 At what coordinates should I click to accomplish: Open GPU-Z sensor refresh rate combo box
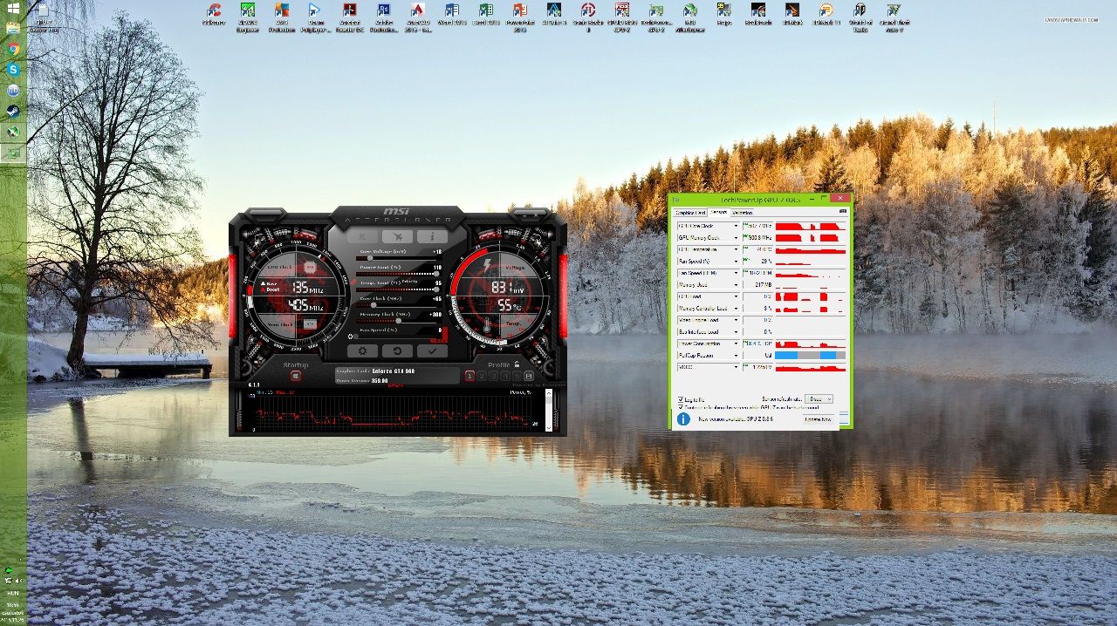point(819,398)
